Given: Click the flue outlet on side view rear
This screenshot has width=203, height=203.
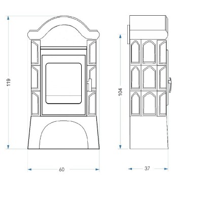Looking at the screenshot, I should (x=128, y=35).
